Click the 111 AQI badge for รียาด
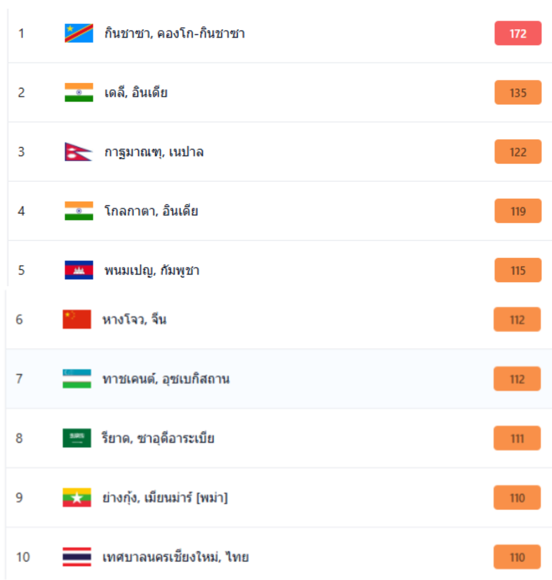This screenshot has height=580, width=552. 516,438
